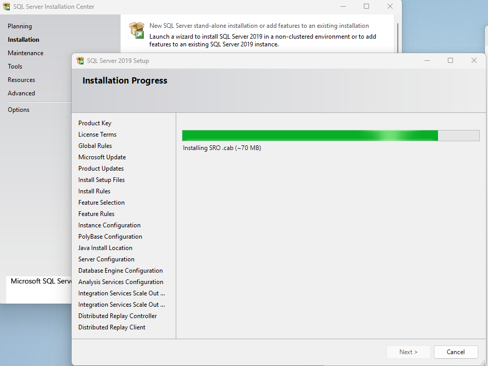
Task: Click the Cancel button in Setup
Action: (x=456, y=352)
